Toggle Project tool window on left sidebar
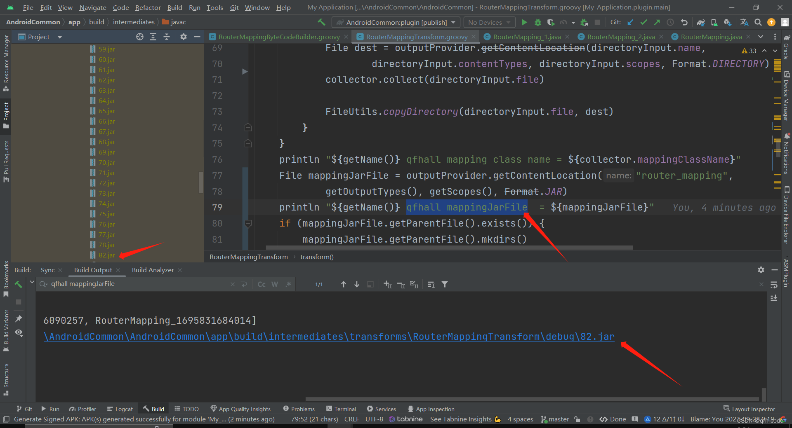792x428 pixels. (6, 115)
